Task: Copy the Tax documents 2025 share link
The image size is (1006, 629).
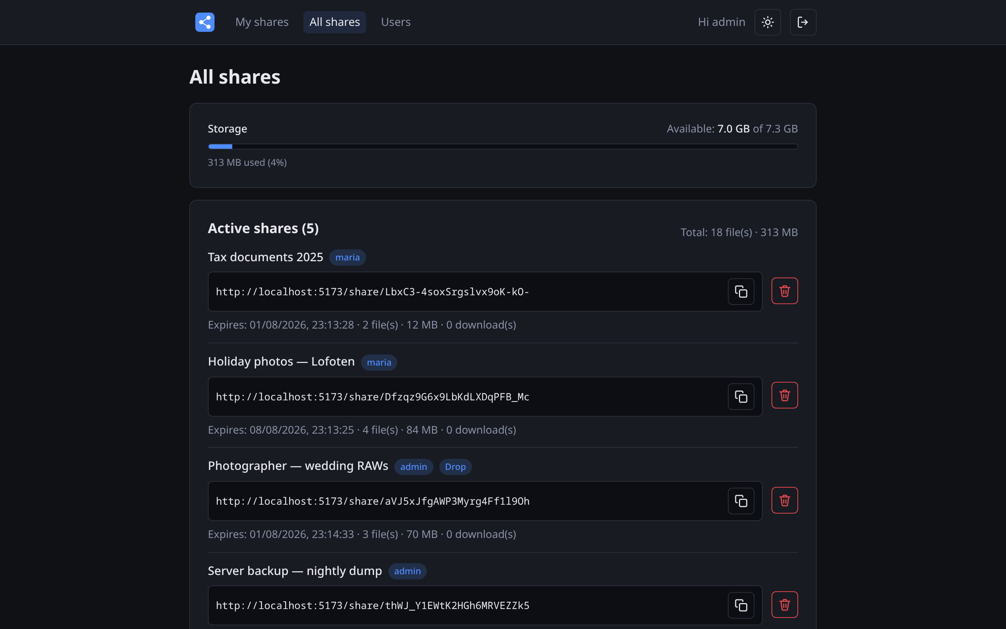Action: point(741,292)
